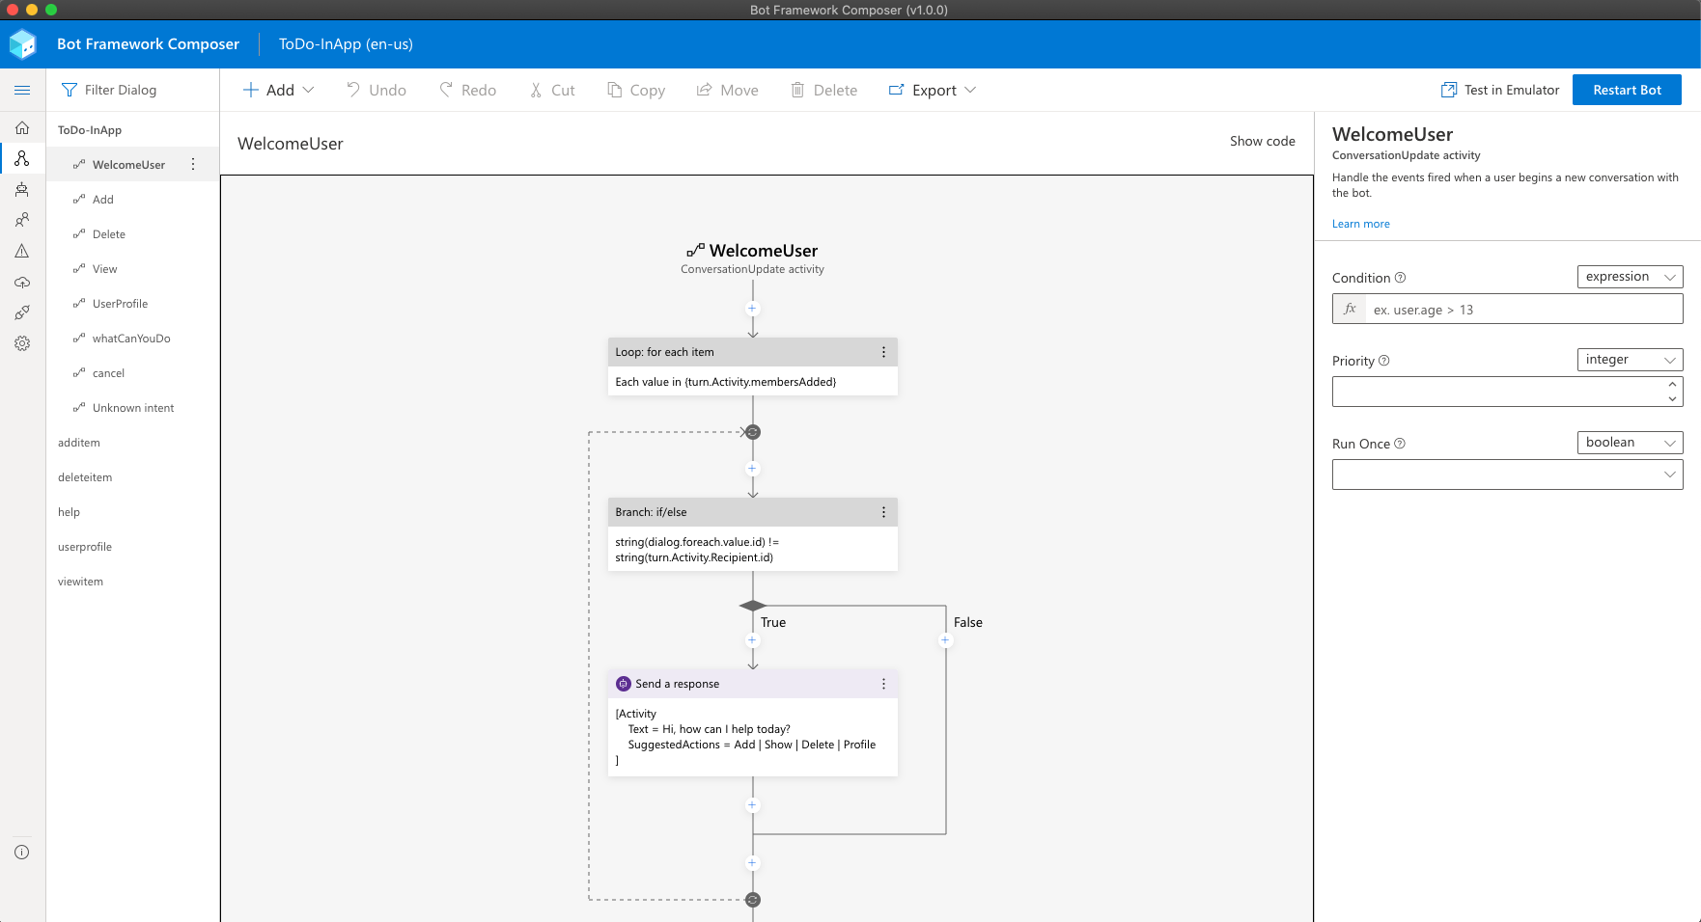Screen dimensions: 1701x922
Task: Decrease the Priority value stepper
Action: (x=1672, y=398)
